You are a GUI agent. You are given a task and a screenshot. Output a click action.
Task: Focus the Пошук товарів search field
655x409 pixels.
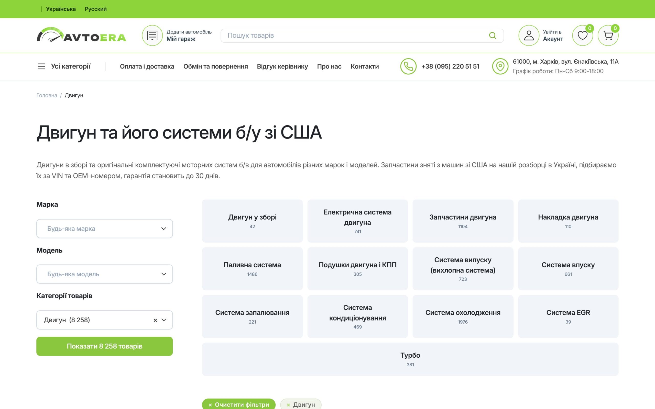pyautogui.click(x=362, y=36)
